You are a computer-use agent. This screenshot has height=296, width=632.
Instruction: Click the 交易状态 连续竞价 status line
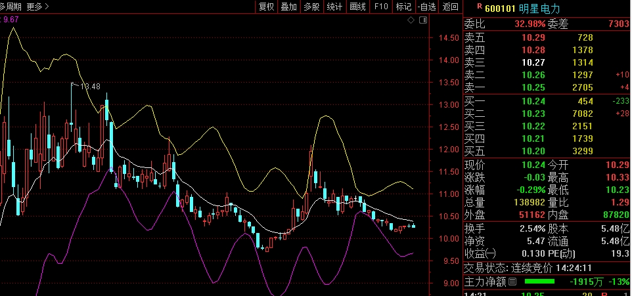coord(528,267)
